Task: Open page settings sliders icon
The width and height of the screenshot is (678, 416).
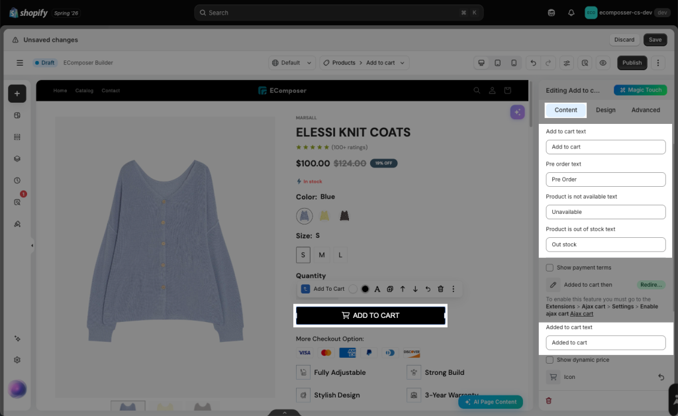Action: 567,63
